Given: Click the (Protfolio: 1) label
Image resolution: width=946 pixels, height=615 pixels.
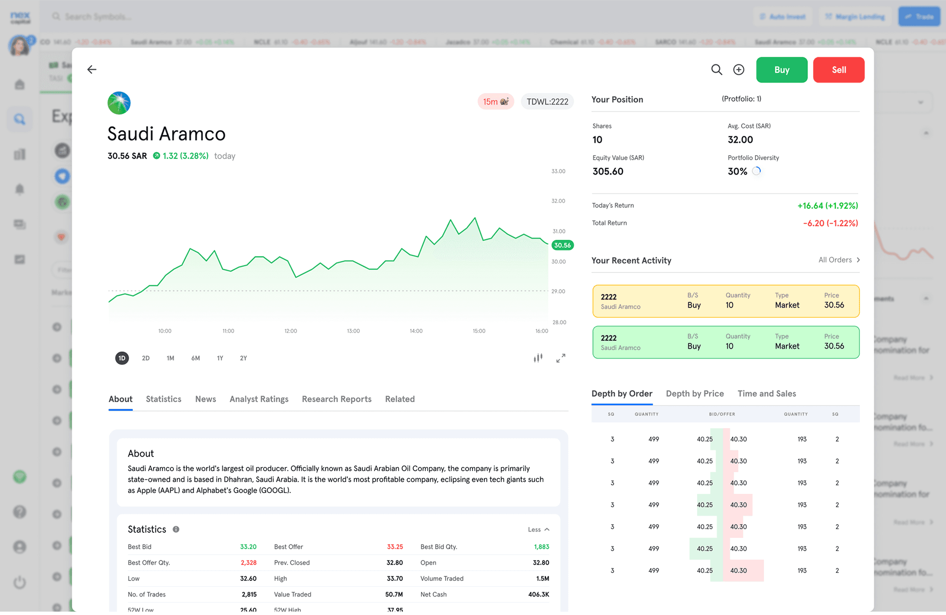Looking at the screenshot, I should tap(741, 99).
